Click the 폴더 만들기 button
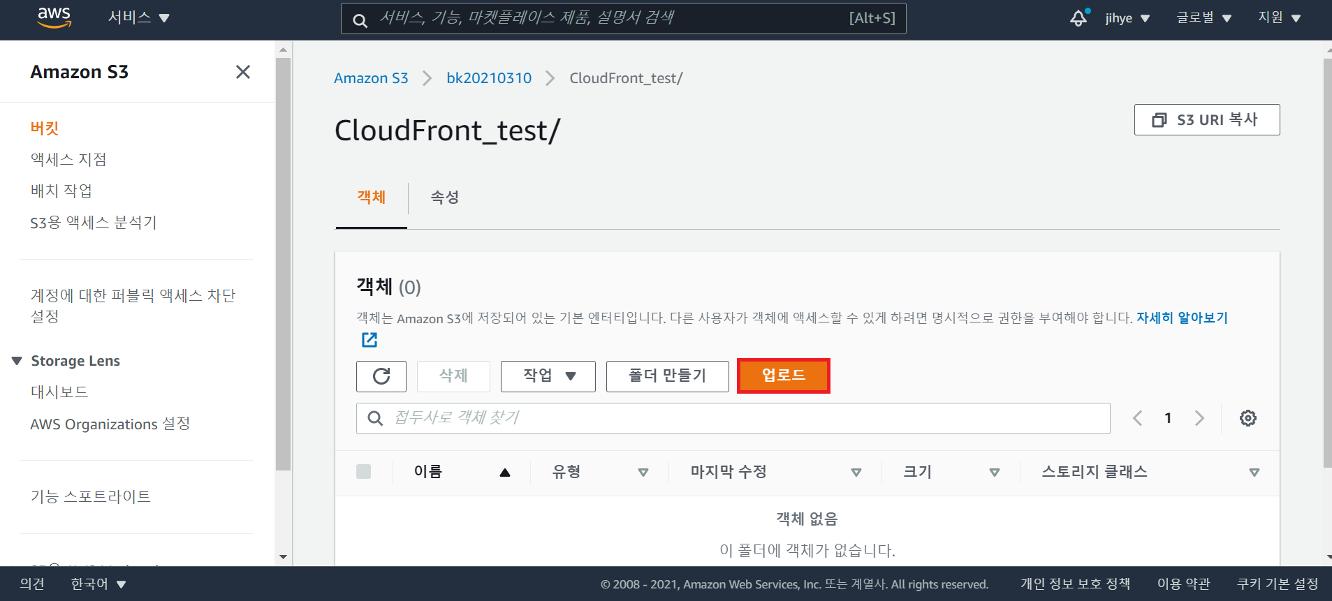Image resolution: width=1332 pixels, height=601 pixels. [x=668, y=376]
